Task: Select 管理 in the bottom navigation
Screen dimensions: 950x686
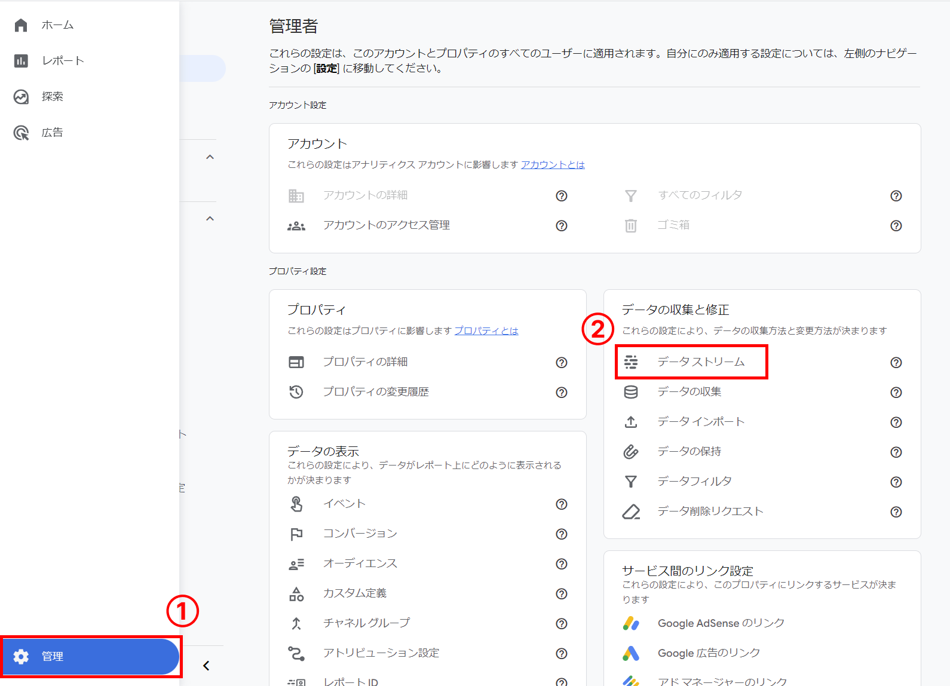Action: click(91, 656)
